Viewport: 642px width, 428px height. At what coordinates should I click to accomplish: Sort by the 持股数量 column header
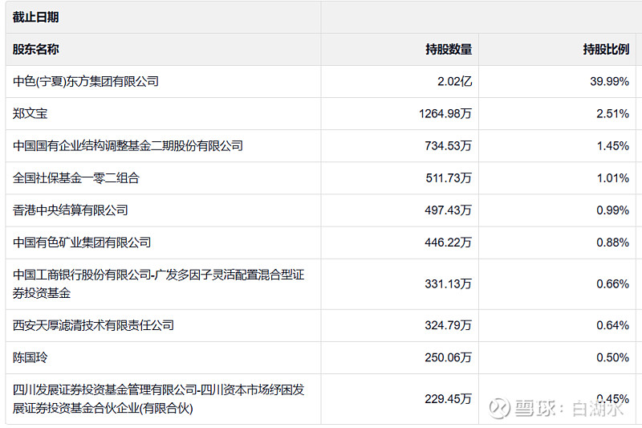click(x=449, y=49)
